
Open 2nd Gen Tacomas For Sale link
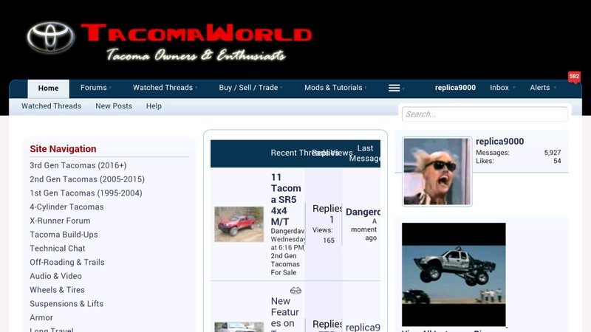click(285, 264)
